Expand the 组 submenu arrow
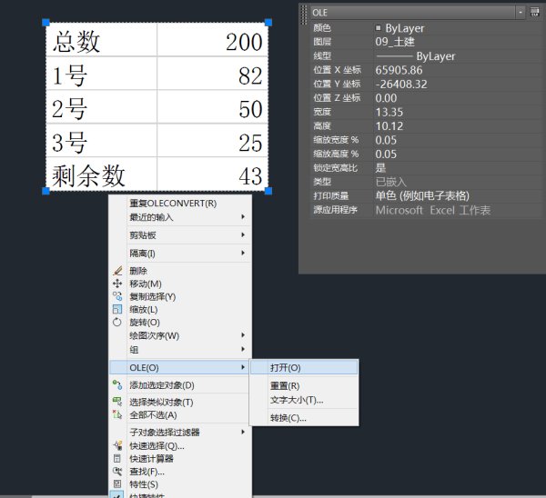The image size is (546, 498). pyautogui.click(x=243, y=349)
